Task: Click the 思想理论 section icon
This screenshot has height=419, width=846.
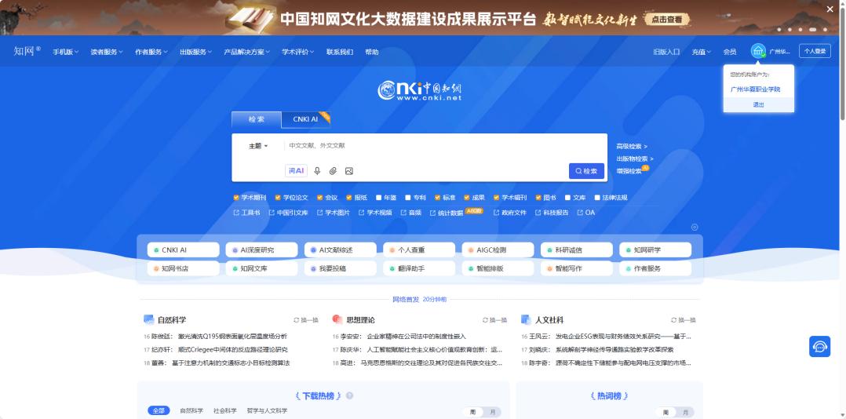Action: tap(337, 320)
